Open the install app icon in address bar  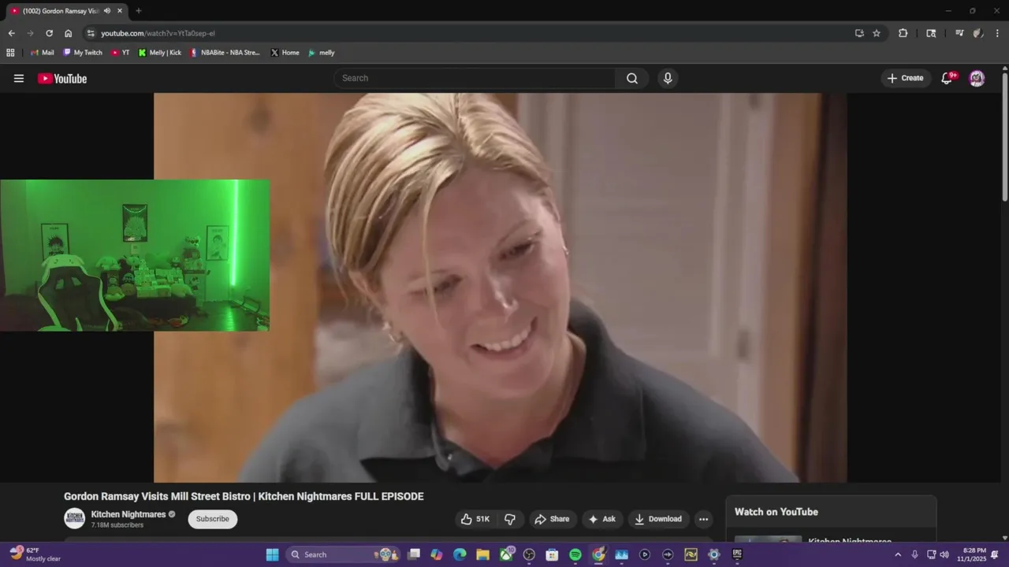pos(859,33)
